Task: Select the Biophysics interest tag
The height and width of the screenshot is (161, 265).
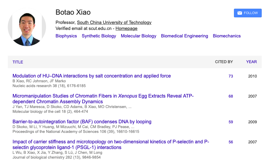Action: (x=66, y=36)
